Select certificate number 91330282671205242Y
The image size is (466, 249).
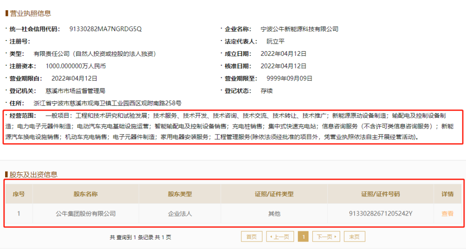(380, 214)
